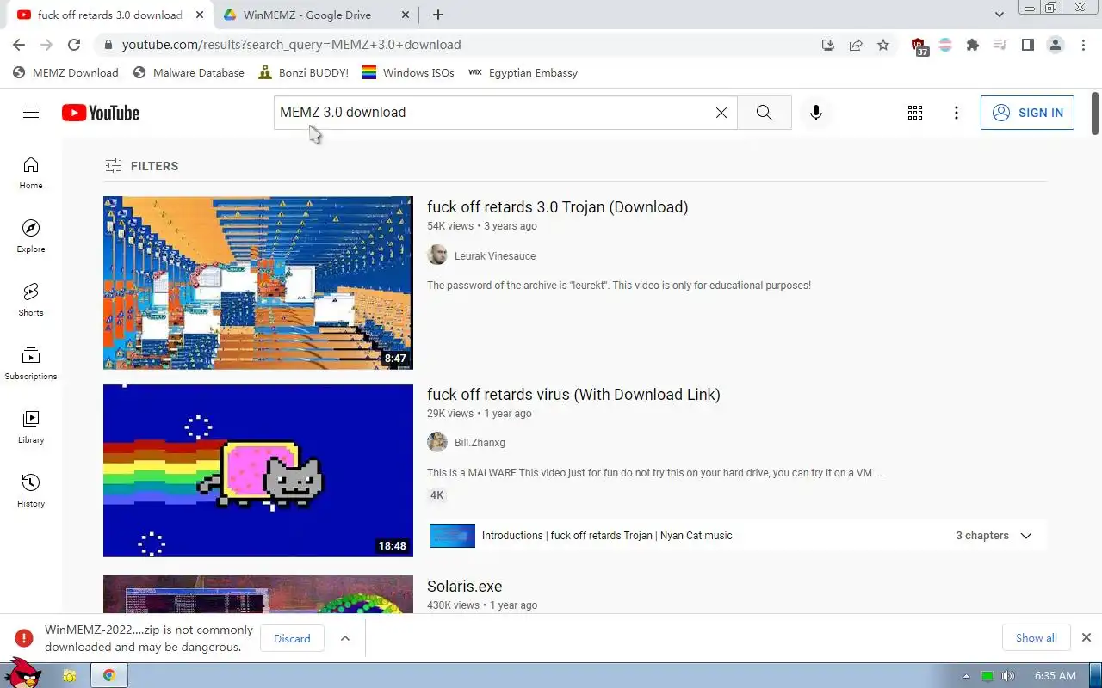
Task: Click the volume speaker tray icon
Action: click(x=1008, y=676)
